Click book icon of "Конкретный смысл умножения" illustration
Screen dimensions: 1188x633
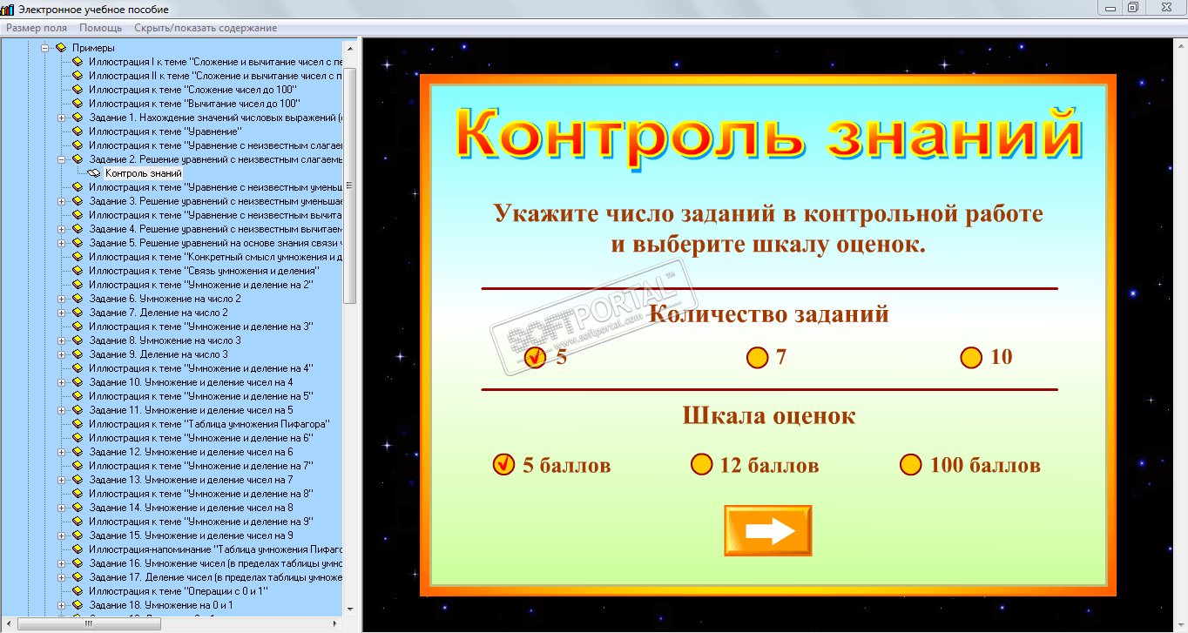click(78, 257)
